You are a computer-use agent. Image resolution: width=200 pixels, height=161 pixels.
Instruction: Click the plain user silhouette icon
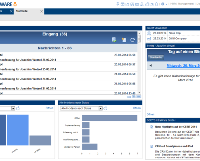[x=156, y=4]
